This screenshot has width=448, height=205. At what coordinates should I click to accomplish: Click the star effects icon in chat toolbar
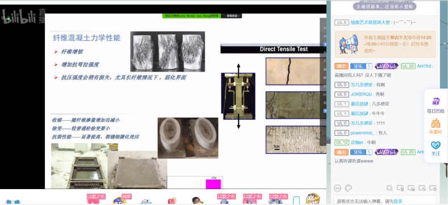coord(389,188)
